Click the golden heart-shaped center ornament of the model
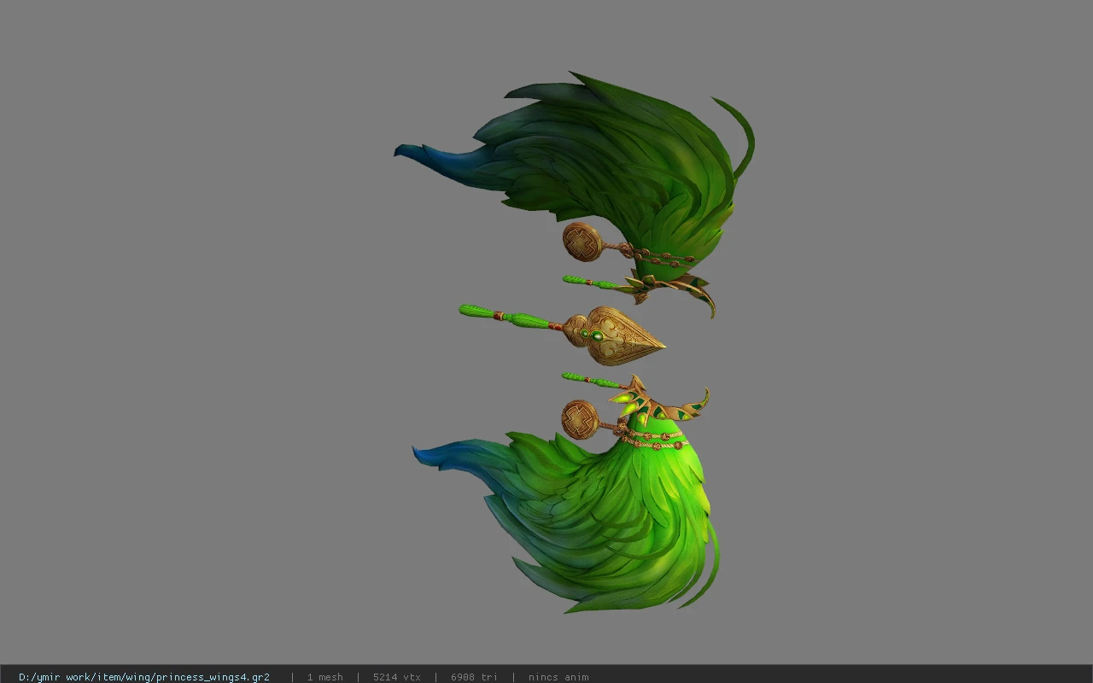Image resolution: width=1093 pixels, height=683 pixels. 613,336
